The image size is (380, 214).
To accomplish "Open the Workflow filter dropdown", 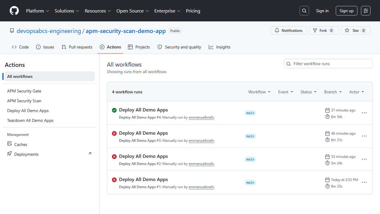I will (259, 92).
